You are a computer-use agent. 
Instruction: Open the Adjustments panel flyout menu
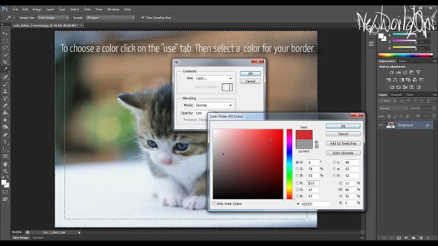coord(434,61)
